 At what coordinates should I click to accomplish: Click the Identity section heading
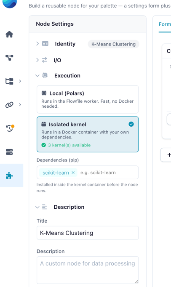65,44
